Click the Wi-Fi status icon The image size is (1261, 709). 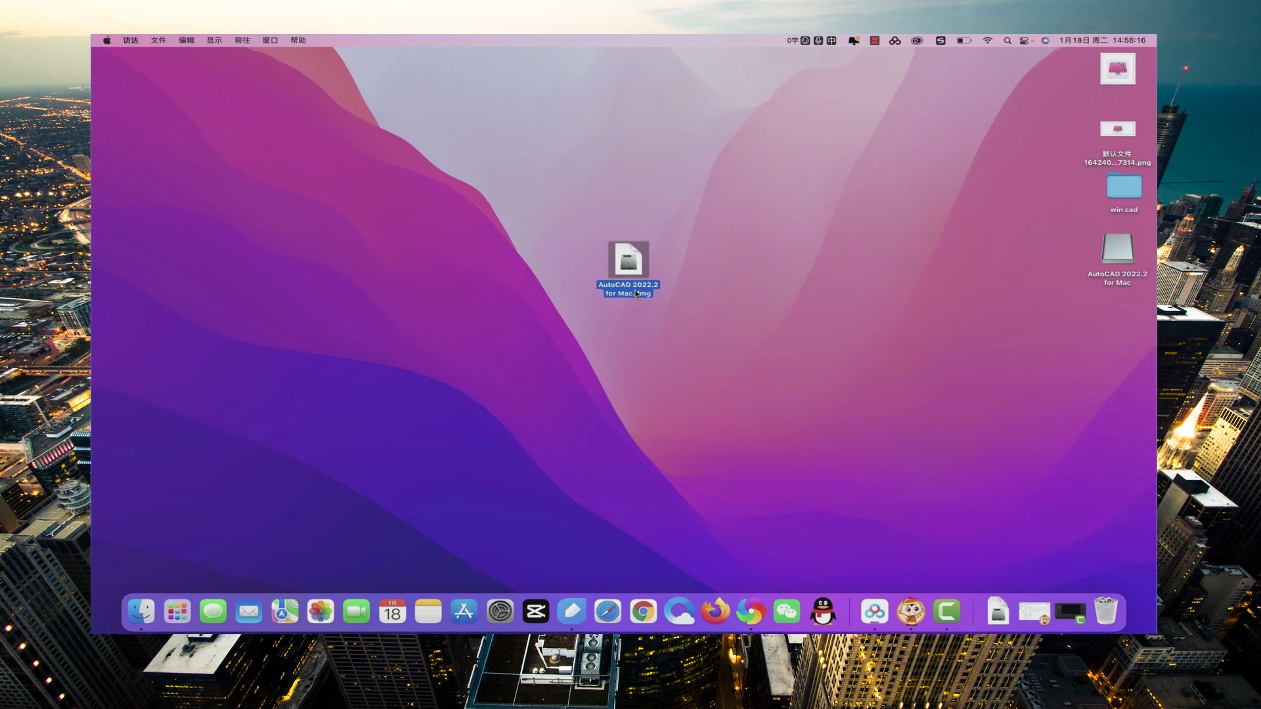pyautogui.click(x=987, y=41)
